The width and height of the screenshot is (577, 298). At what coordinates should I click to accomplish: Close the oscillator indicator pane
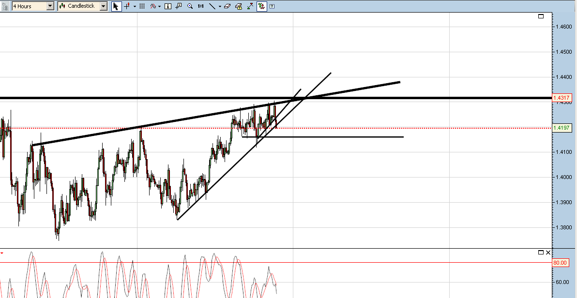pos(548,253)
